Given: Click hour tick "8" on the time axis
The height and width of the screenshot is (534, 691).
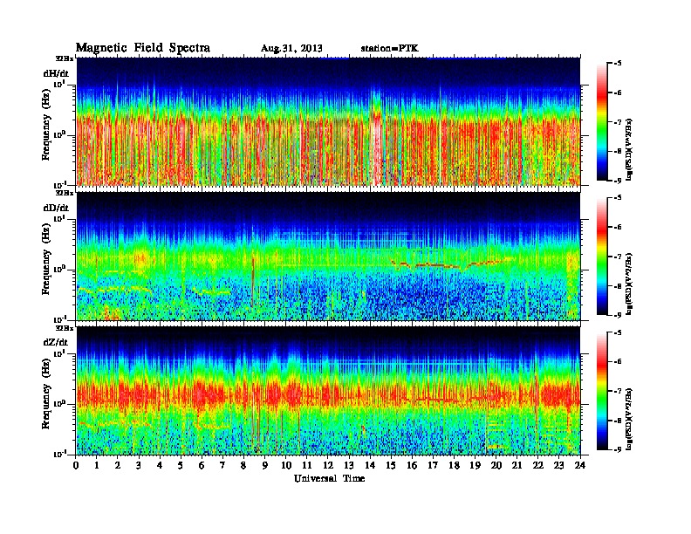Looking at the screenshot, I should click(x=243, y=465).
